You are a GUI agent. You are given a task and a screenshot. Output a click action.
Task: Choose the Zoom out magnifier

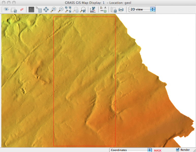pyautogui.click(x=61, y=10)
